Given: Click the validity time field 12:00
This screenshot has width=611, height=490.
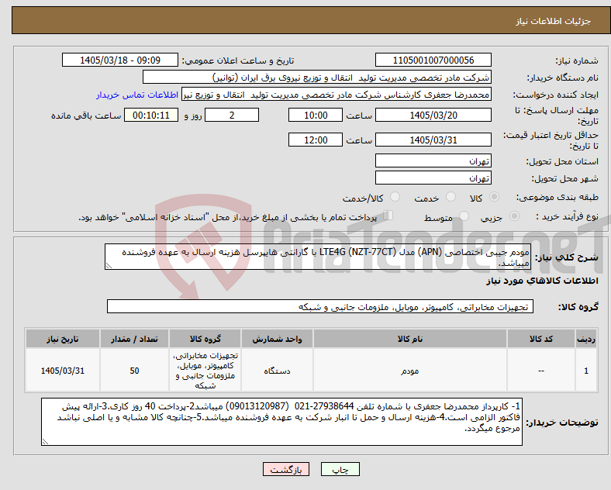Looking at the screenshot, I should click(x=316, y=140).
